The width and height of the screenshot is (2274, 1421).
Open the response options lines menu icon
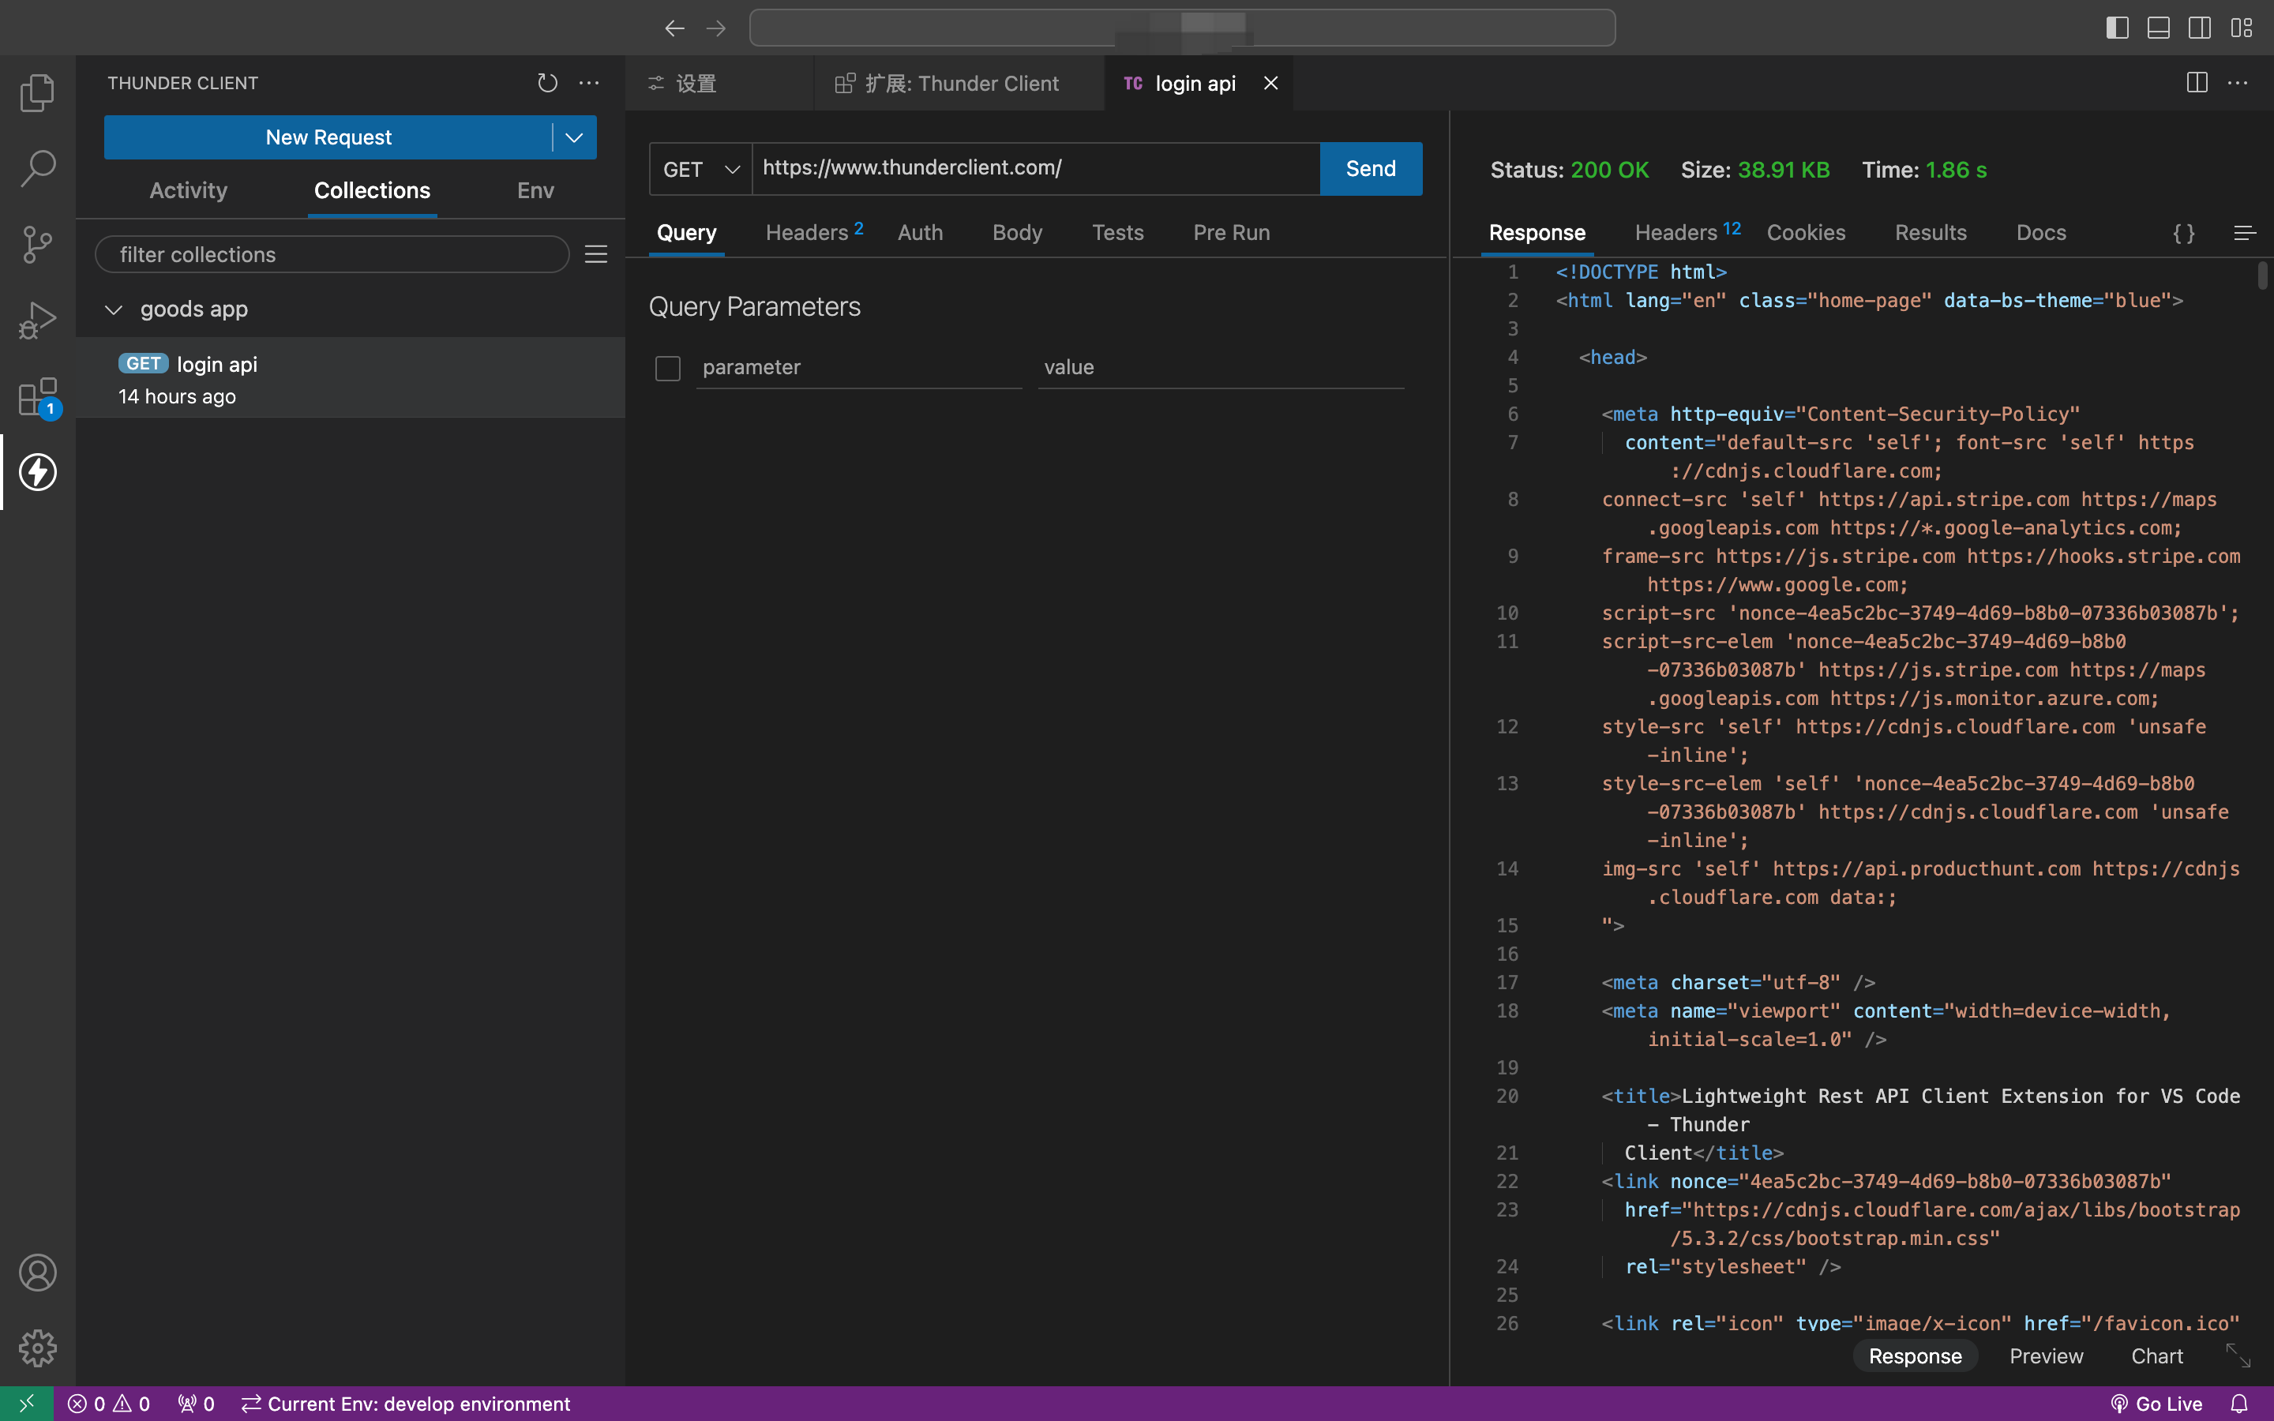(2244, 233)
